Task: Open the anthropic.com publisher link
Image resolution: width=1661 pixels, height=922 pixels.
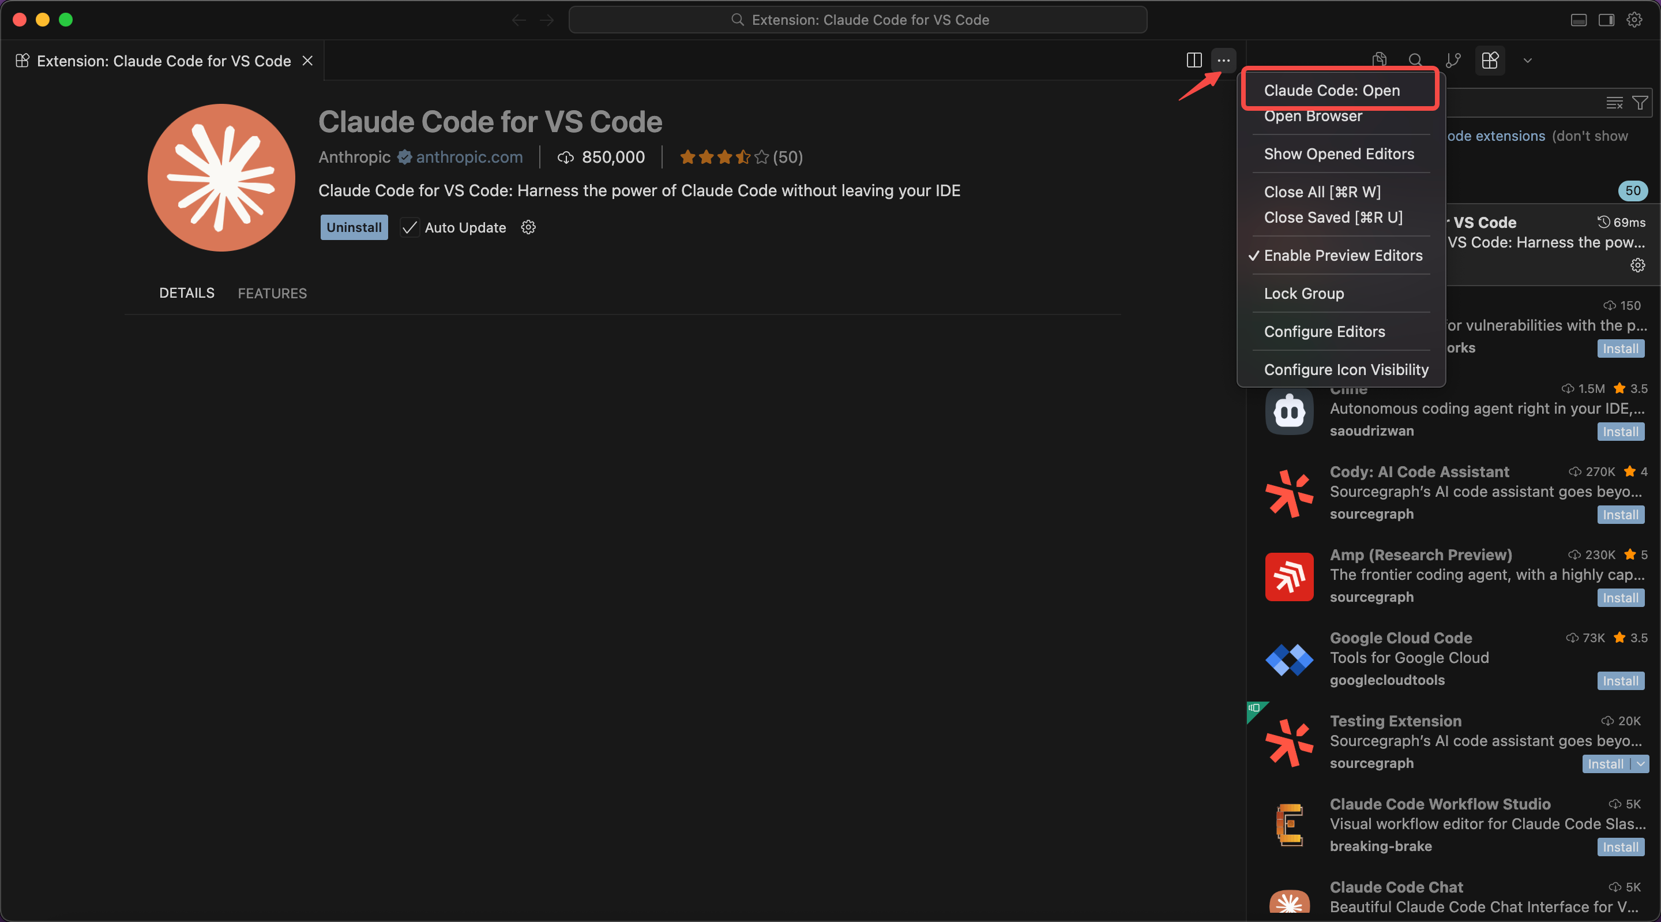Action: [x=469, y=157]
